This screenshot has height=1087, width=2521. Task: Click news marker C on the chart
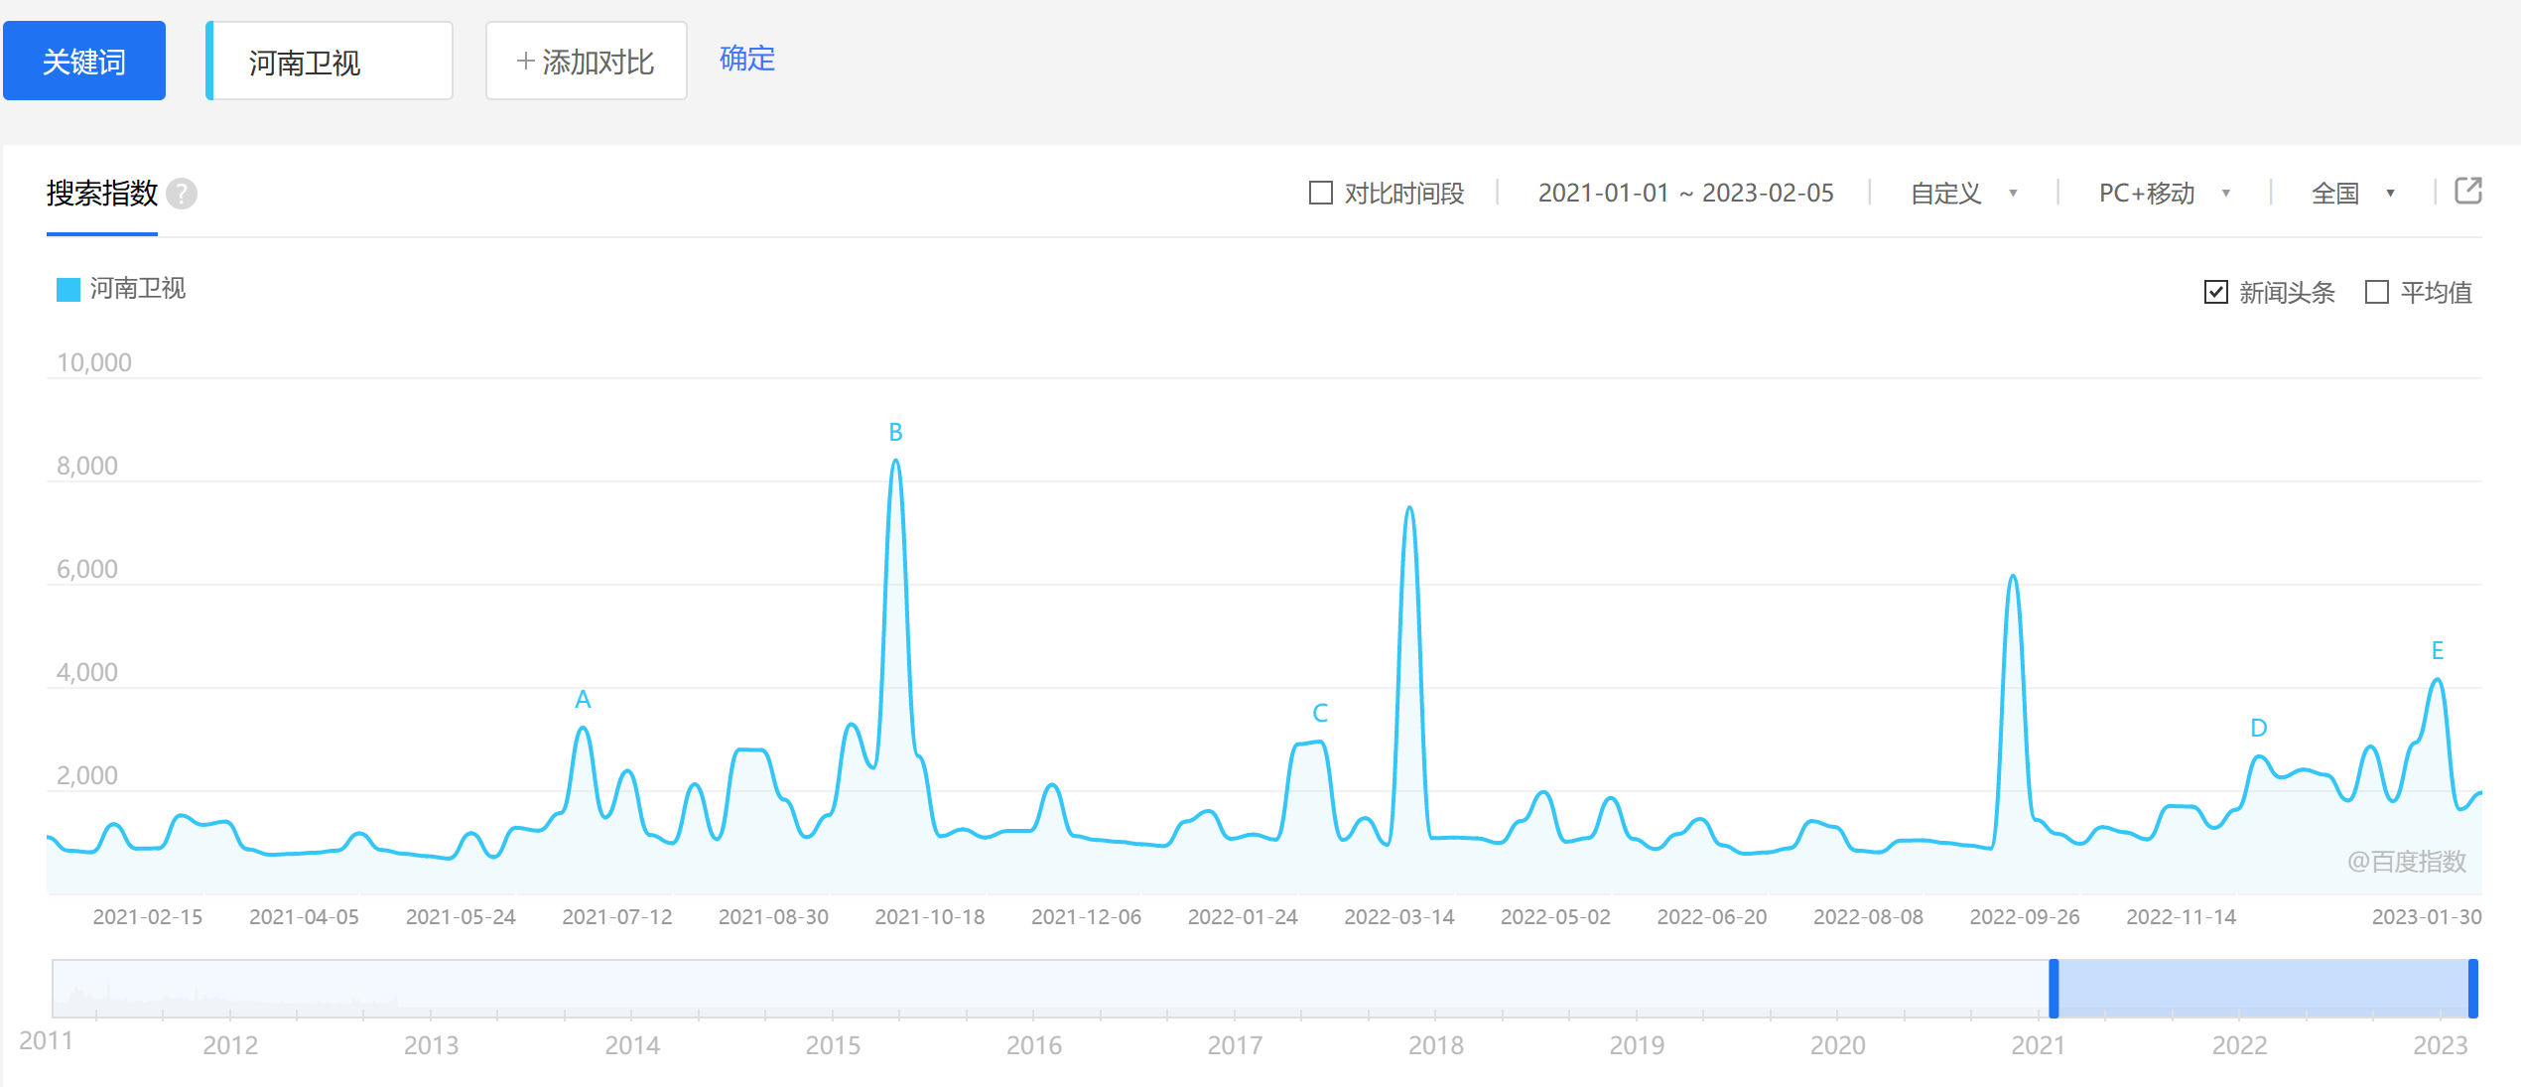click(x=1320, y=713)
